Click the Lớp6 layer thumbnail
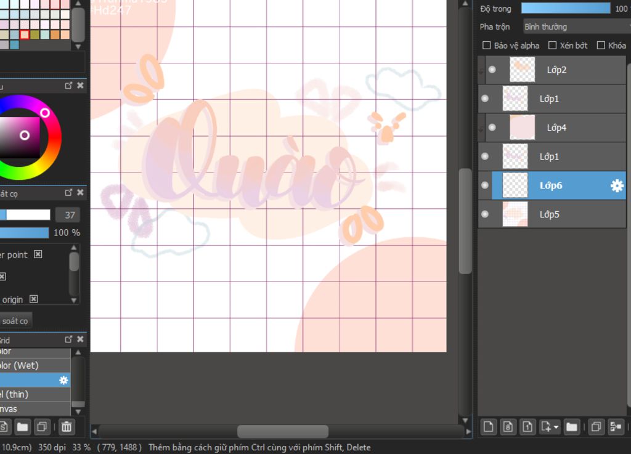631x454 pixels. click(x=515, y=185)
